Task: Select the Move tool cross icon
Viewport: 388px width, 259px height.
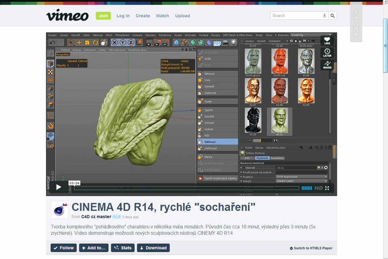Action: coord(79,42)
